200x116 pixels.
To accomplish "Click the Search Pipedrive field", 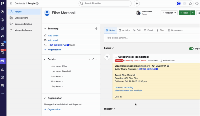I will click(x=105, y=3).
